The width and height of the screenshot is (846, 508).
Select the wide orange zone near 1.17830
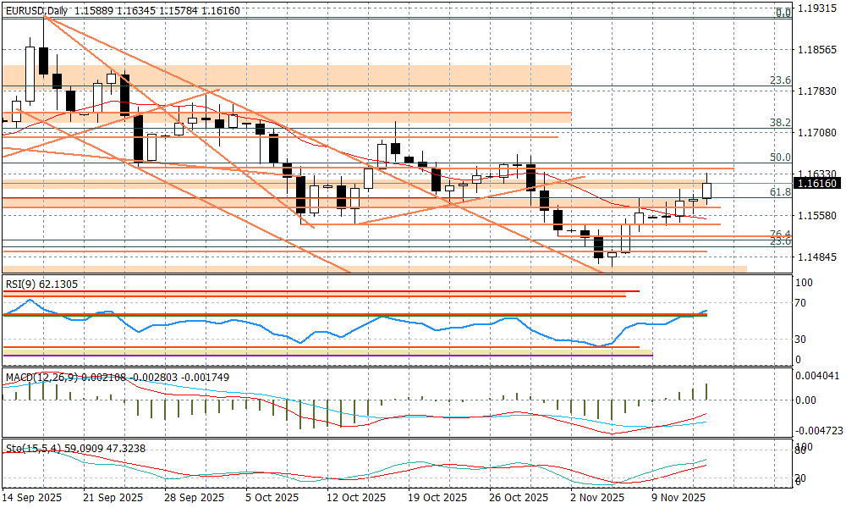coord(286,76)
